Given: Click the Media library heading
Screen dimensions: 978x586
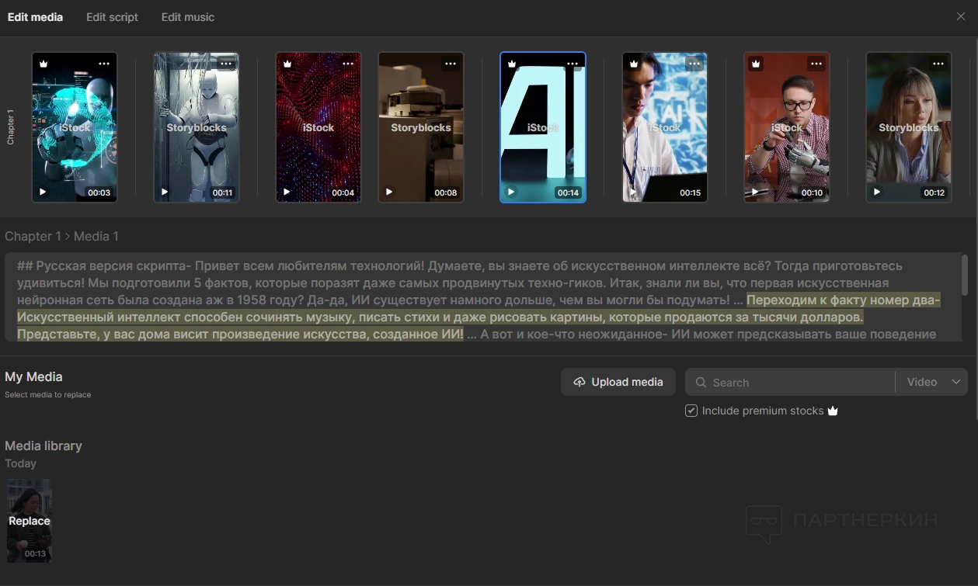Looking at the screenshot, I should click(x=44, y=446).
